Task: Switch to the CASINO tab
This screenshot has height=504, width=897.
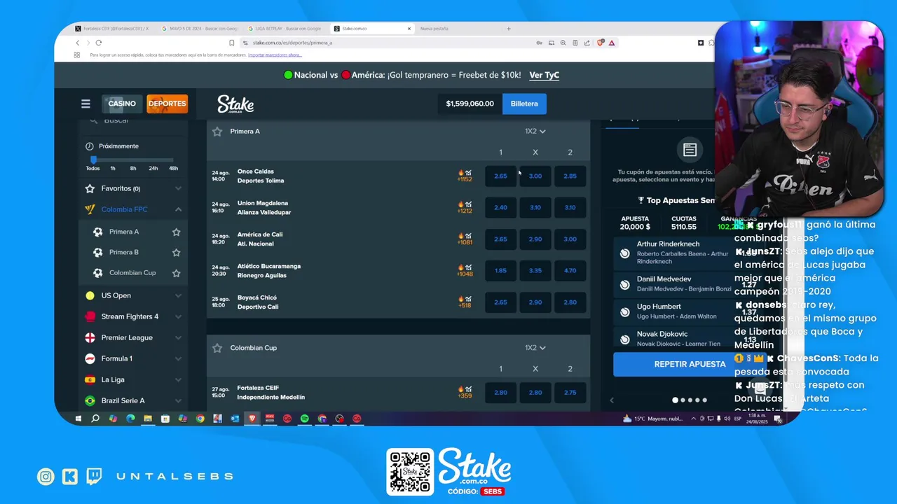Action: point(122,104)
